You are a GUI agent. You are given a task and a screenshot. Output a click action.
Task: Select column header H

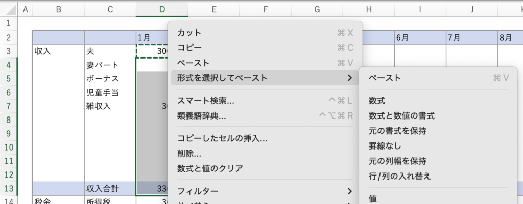pyautogui.click(x=368, y=9)
